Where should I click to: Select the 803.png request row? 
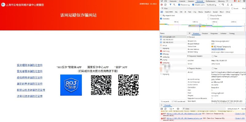point(173,54)
